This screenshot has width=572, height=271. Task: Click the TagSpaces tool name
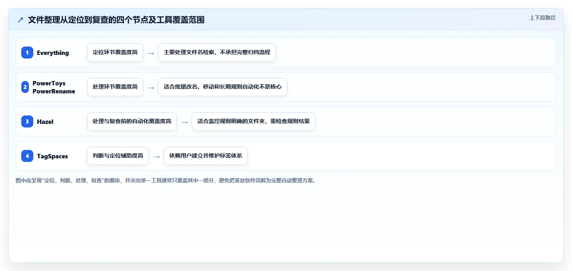pyautogui.click(x=53, y=156)
